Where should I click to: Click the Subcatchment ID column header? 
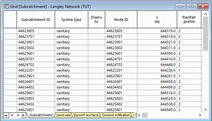click(x=36, y=20)
